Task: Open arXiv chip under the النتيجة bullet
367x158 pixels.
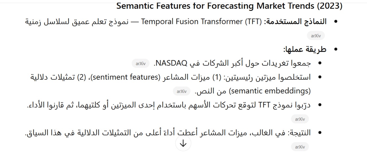Action: [300, 147]
